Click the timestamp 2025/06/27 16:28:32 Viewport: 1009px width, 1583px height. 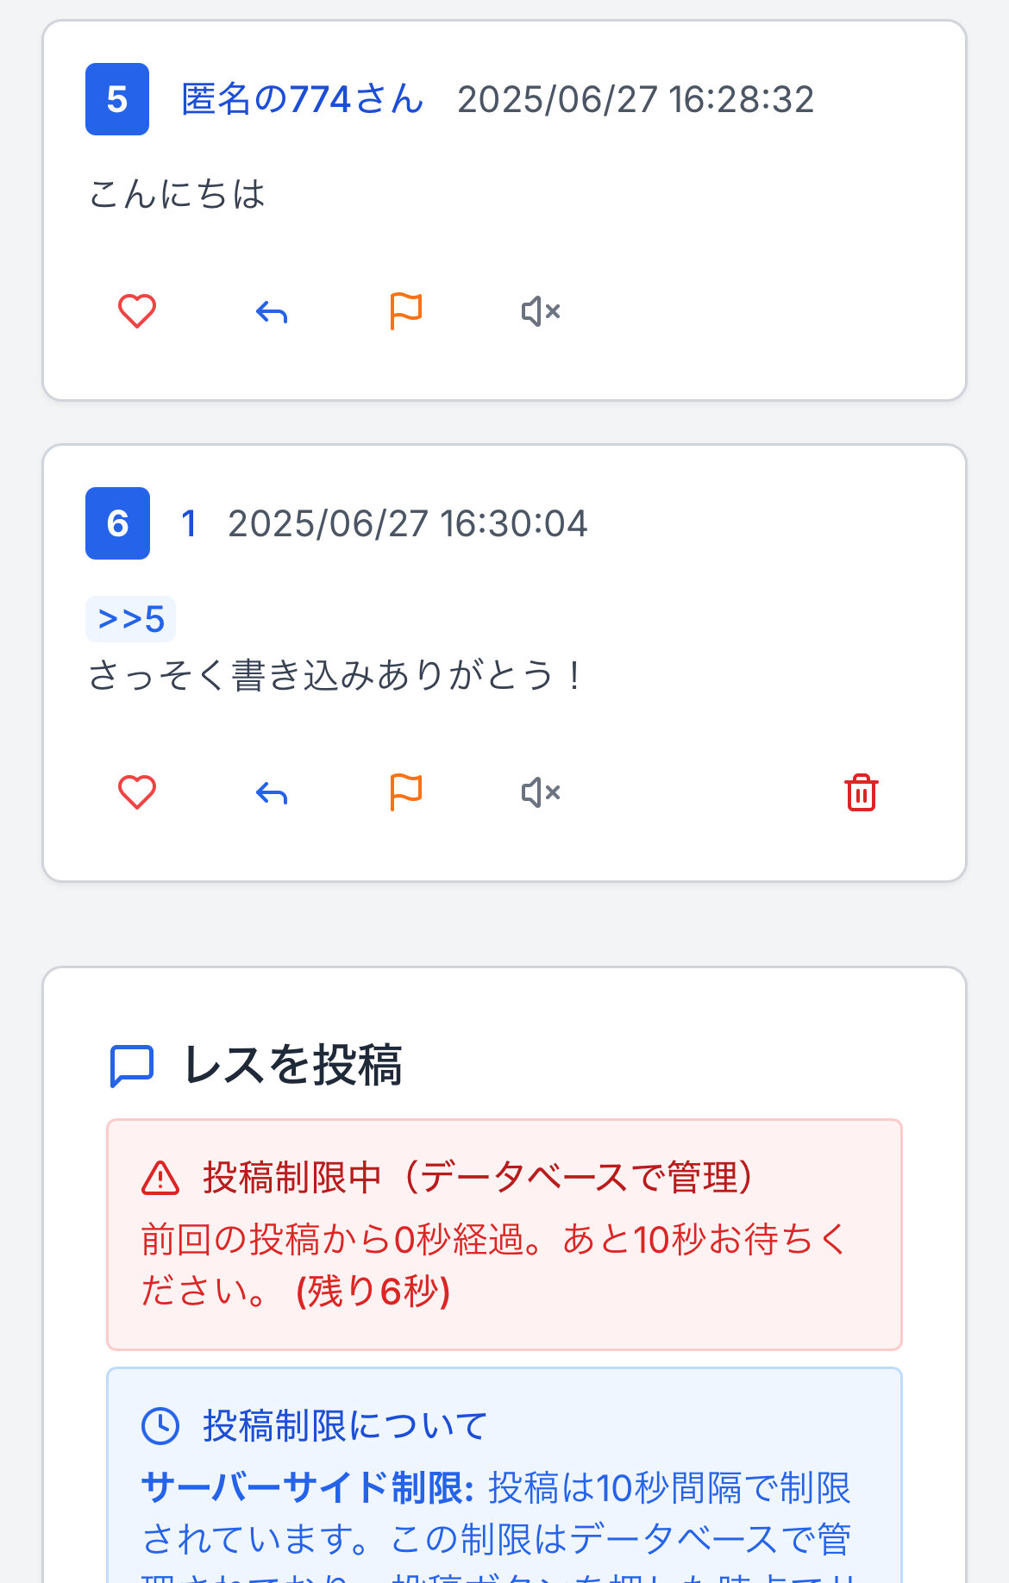[x=636, y=99]
